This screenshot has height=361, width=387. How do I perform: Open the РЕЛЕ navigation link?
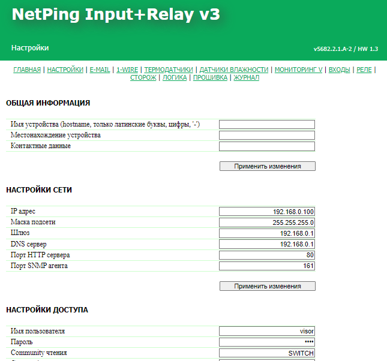(364, 70)
